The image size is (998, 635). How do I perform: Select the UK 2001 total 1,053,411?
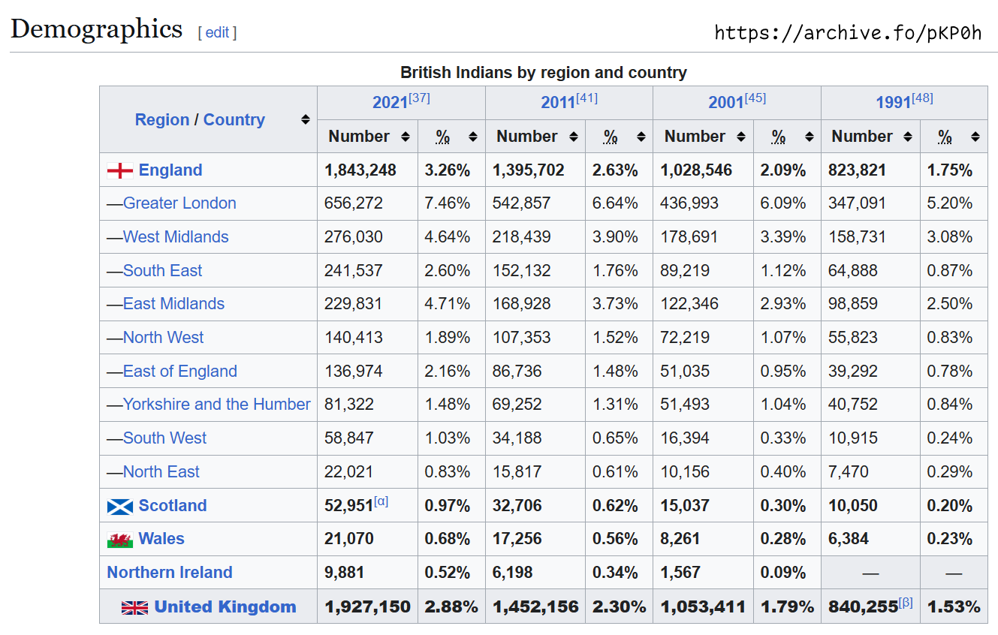(704, 607)
